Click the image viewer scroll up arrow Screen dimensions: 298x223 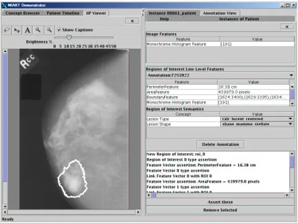tap(5, 51)
